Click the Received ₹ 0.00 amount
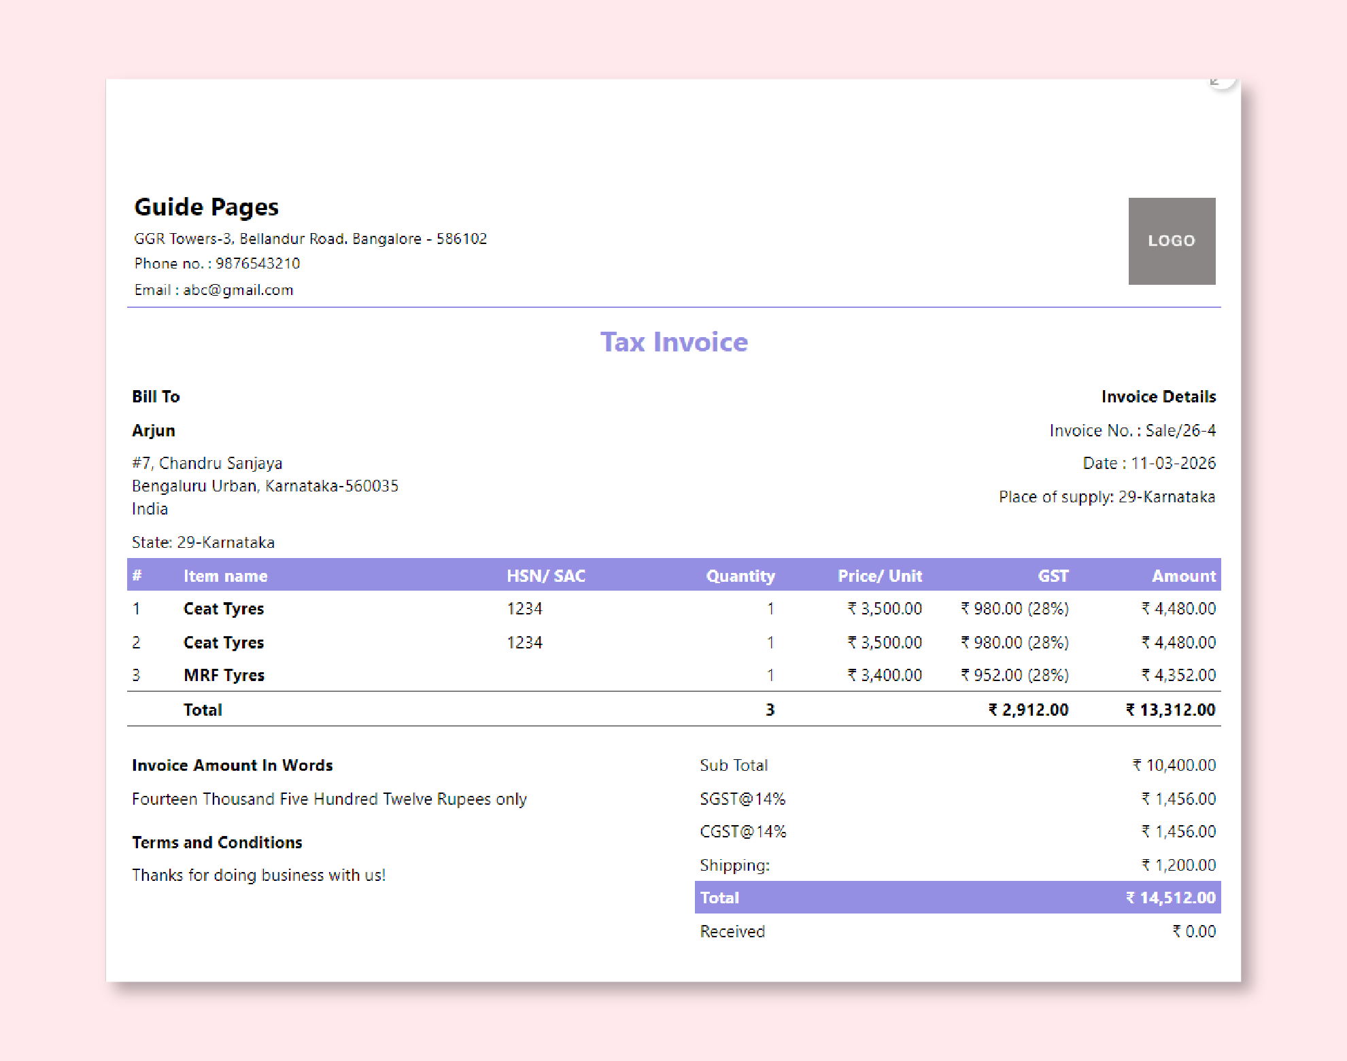1347x1061 pixels. 1195,931
